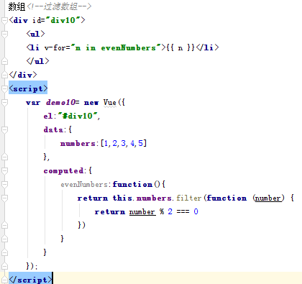This screenshot has height=284, width=302.
Task: Click this.numbers in the return statement
Action: click(x=142, y=198)
